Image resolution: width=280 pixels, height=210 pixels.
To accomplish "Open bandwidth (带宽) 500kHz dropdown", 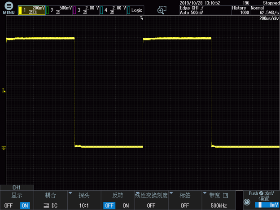I will click(219, 201).
